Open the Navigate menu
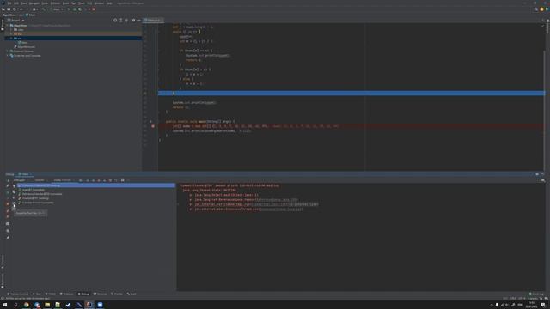The image size is (550, 309). point(34,3)
